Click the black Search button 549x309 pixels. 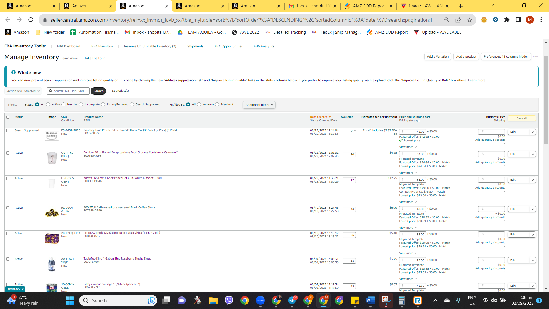tap(98, 91)
